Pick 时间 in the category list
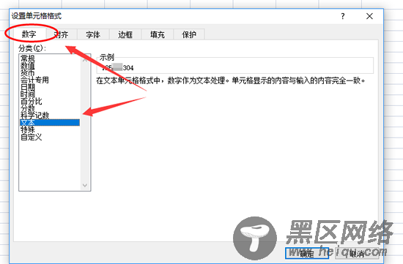Screen dimensions: 403x264 (50, 94)
